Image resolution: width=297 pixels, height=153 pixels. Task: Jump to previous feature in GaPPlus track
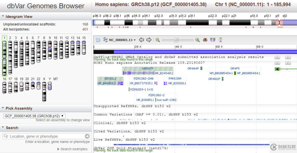coord(277,57)
